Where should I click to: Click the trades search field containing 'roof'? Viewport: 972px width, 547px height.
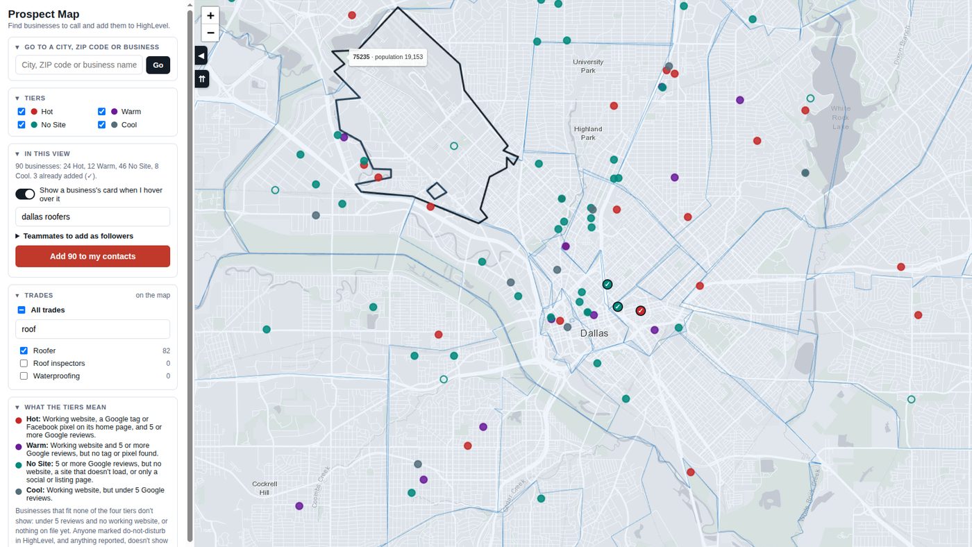tap(93, 329)
